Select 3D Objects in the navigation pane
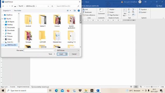 (x=11, y=22)
